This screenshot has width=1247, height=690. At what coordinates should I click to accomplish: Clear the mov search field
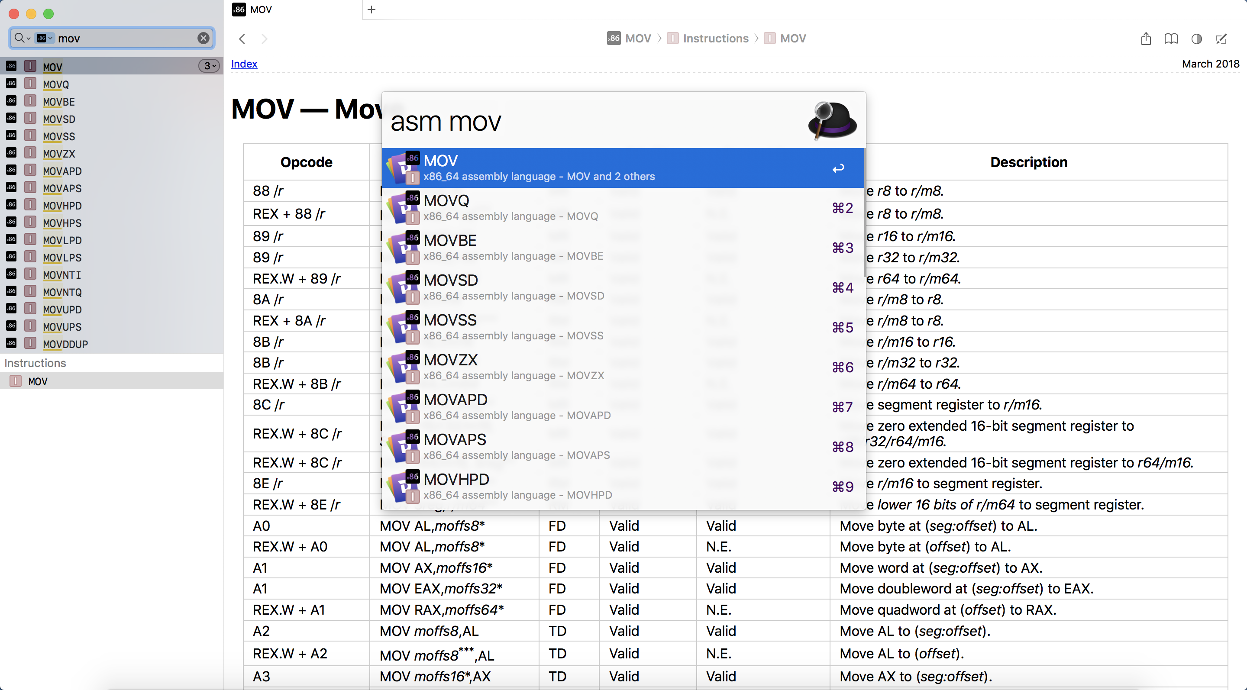(204, 38)
